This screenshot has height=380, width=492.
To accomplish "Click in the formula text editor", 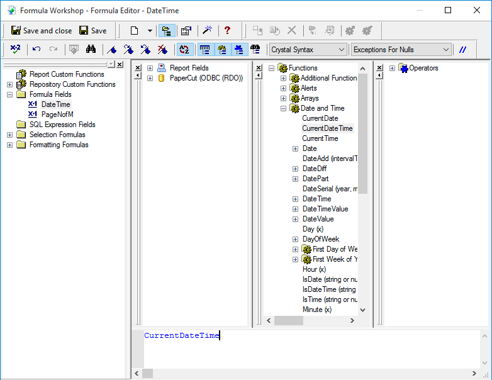I will [311, 349].
